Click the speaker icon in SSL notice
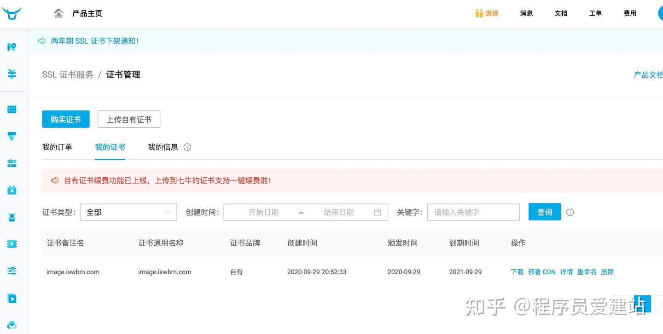This screenshot has height=334, width=663. tap(42, 41)
